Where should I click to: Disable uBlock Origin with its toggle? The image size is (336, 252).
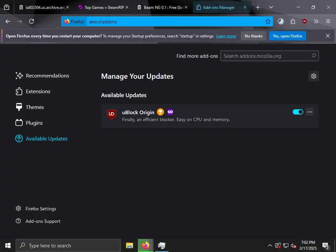click(x=298, y=112)
